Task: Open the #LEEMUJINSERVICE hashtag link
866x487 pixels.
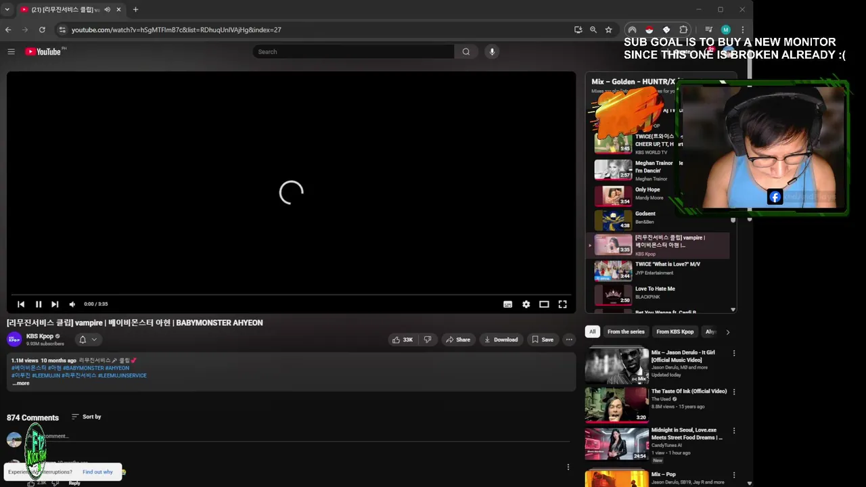Action: pyautogui.click(x=122, y=375)
